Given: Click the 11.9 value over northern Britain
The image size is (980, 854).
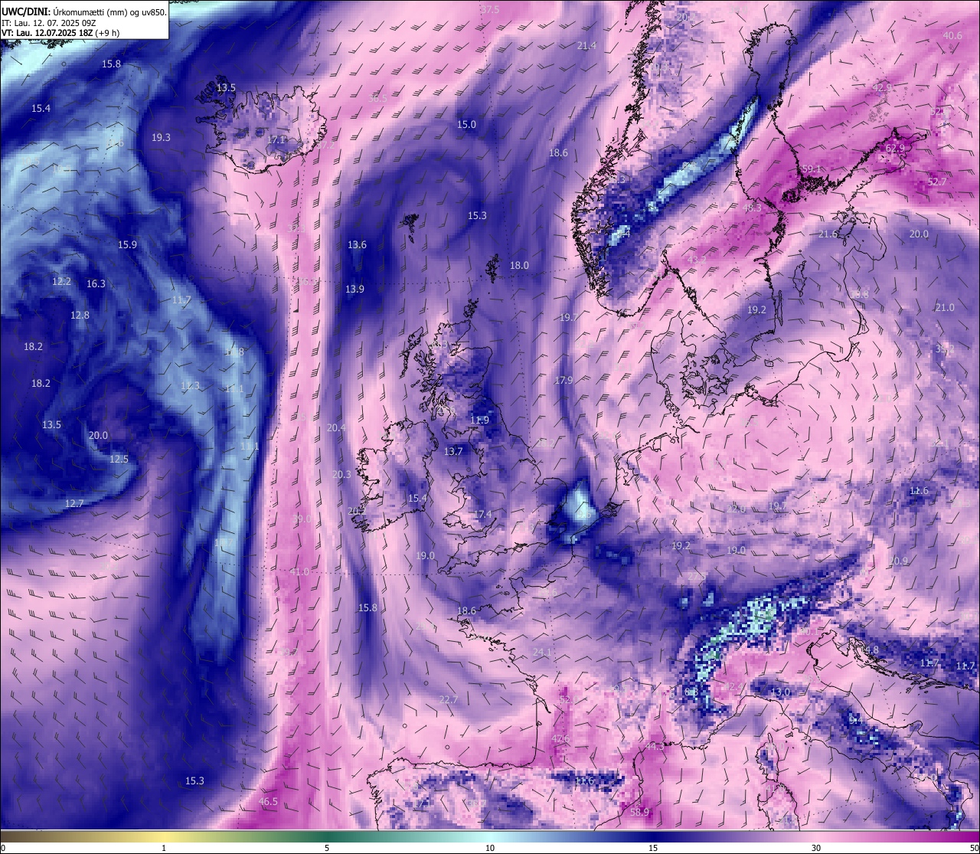Looking at the screenshot, I should [x=479, y=420].
